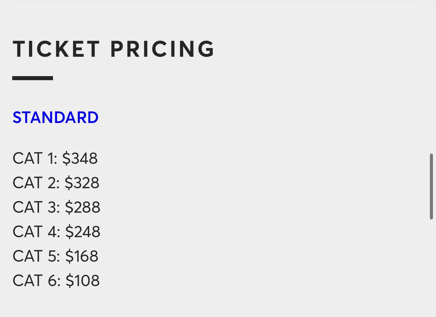436x317 pixels.
Task: Click the colon after CAT 1
Action: (x=56, y=160)
